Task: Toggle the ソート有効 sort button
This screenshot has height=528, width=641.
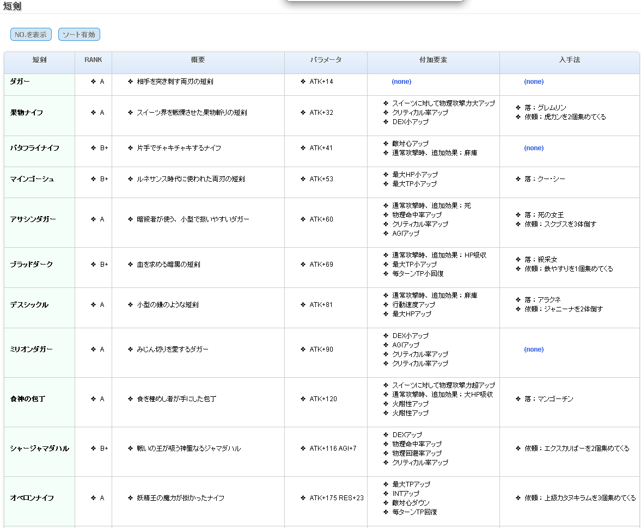Action: pos(79,35)
